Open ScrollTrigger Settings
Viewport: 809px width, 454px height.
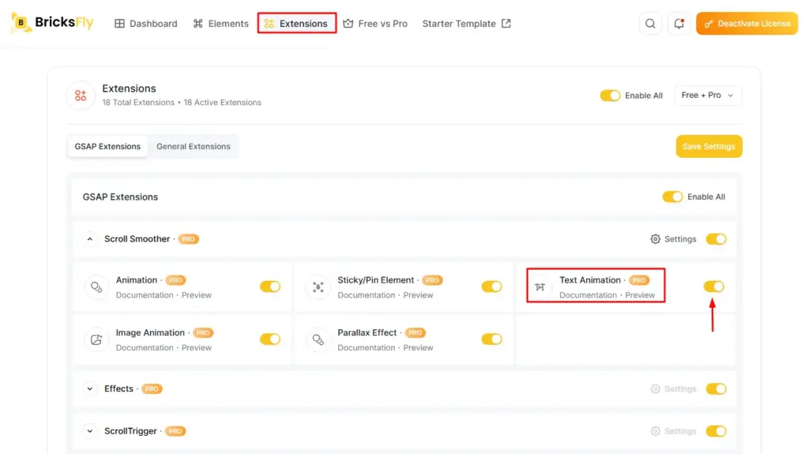[x=673, y=431]
